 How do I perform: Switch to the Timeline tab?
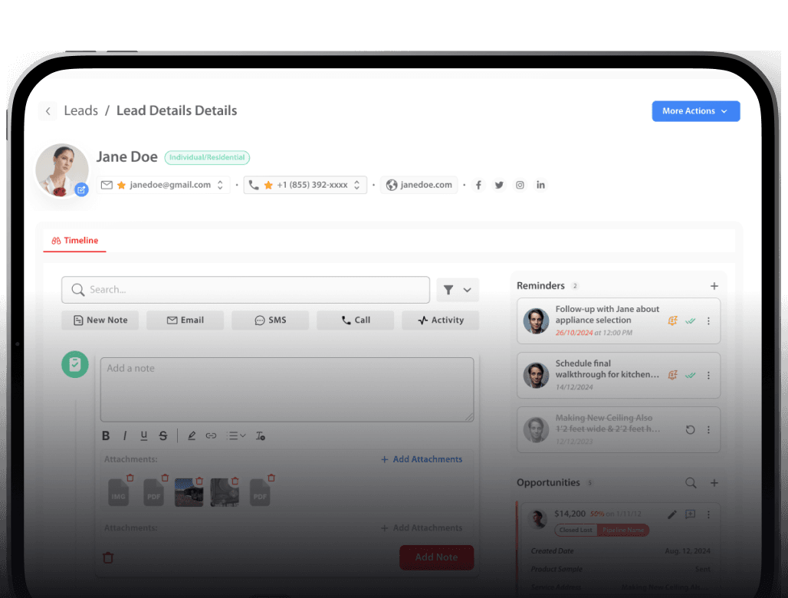click(75, 241)
